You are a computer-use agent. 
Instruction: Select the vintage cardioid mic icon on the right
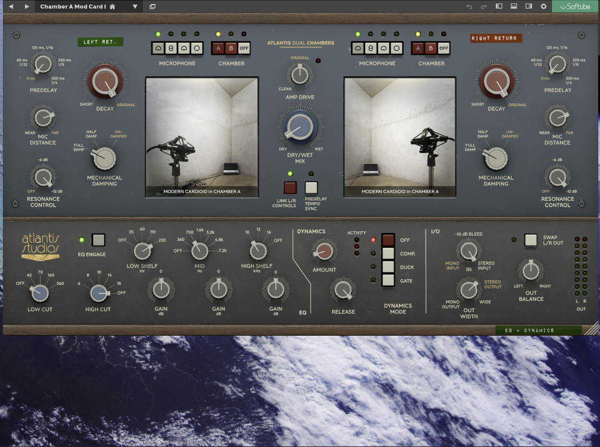pos(383,49)
